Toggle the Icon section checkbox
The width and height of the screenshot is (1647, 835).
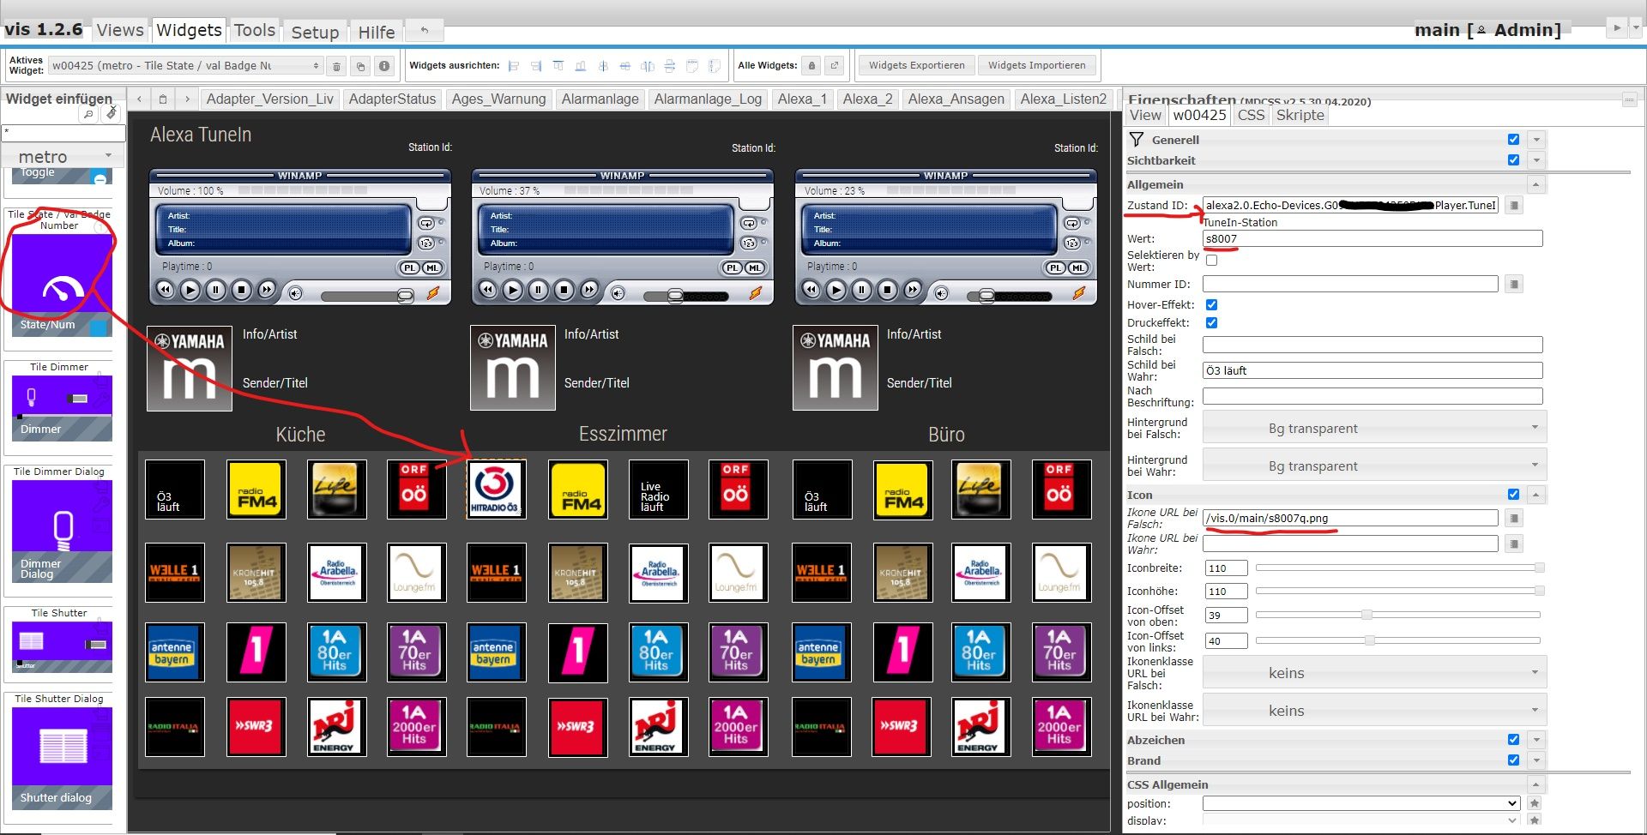pyautogui.click(x=1513, y=495)
